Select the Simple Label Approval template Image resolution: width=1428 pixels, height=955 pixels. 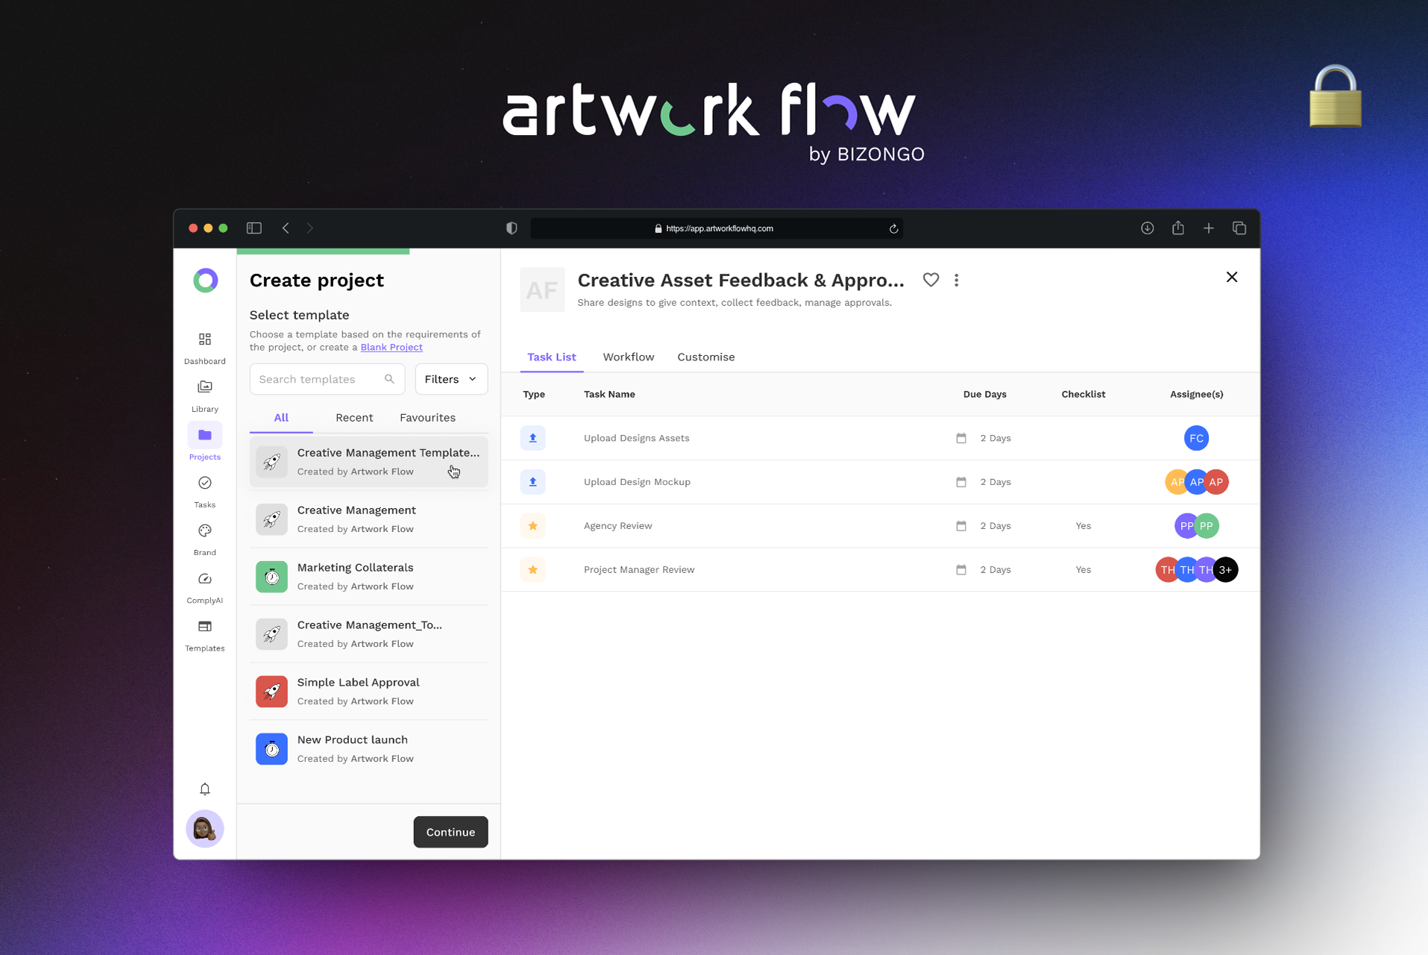[369, 692]
